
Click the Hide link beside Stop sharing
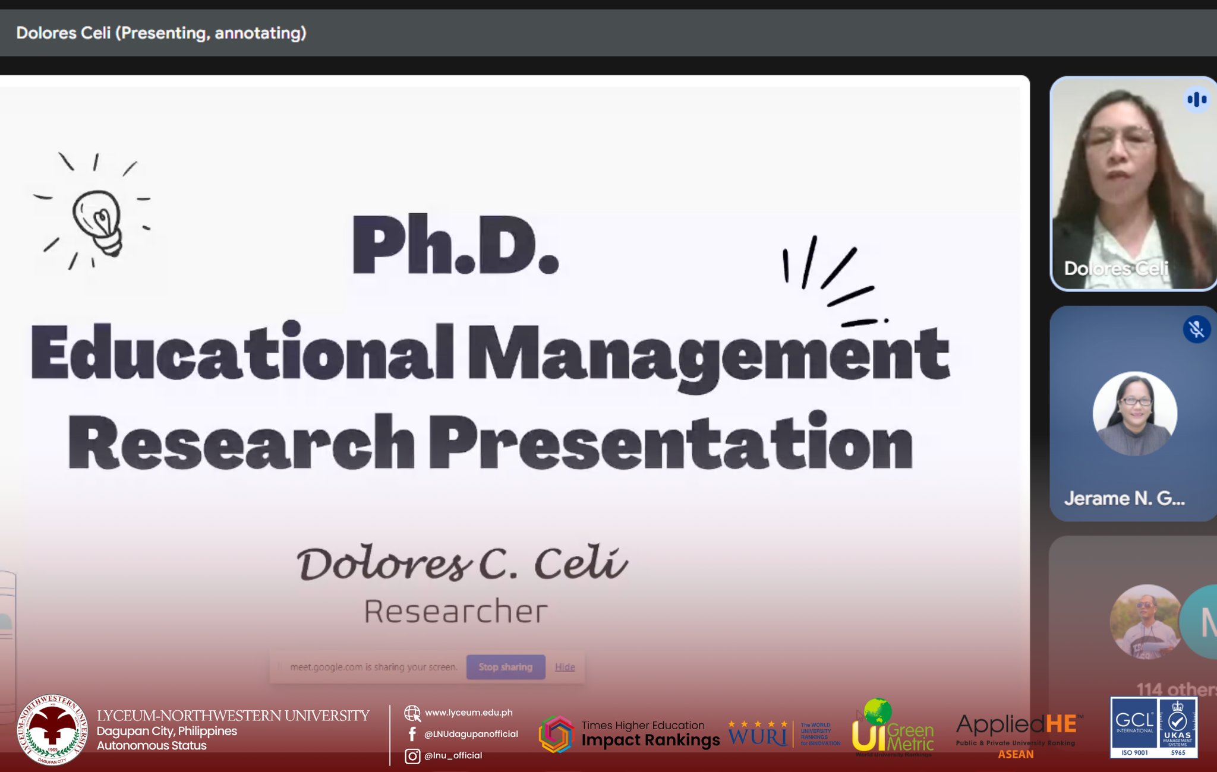(565, 667)
